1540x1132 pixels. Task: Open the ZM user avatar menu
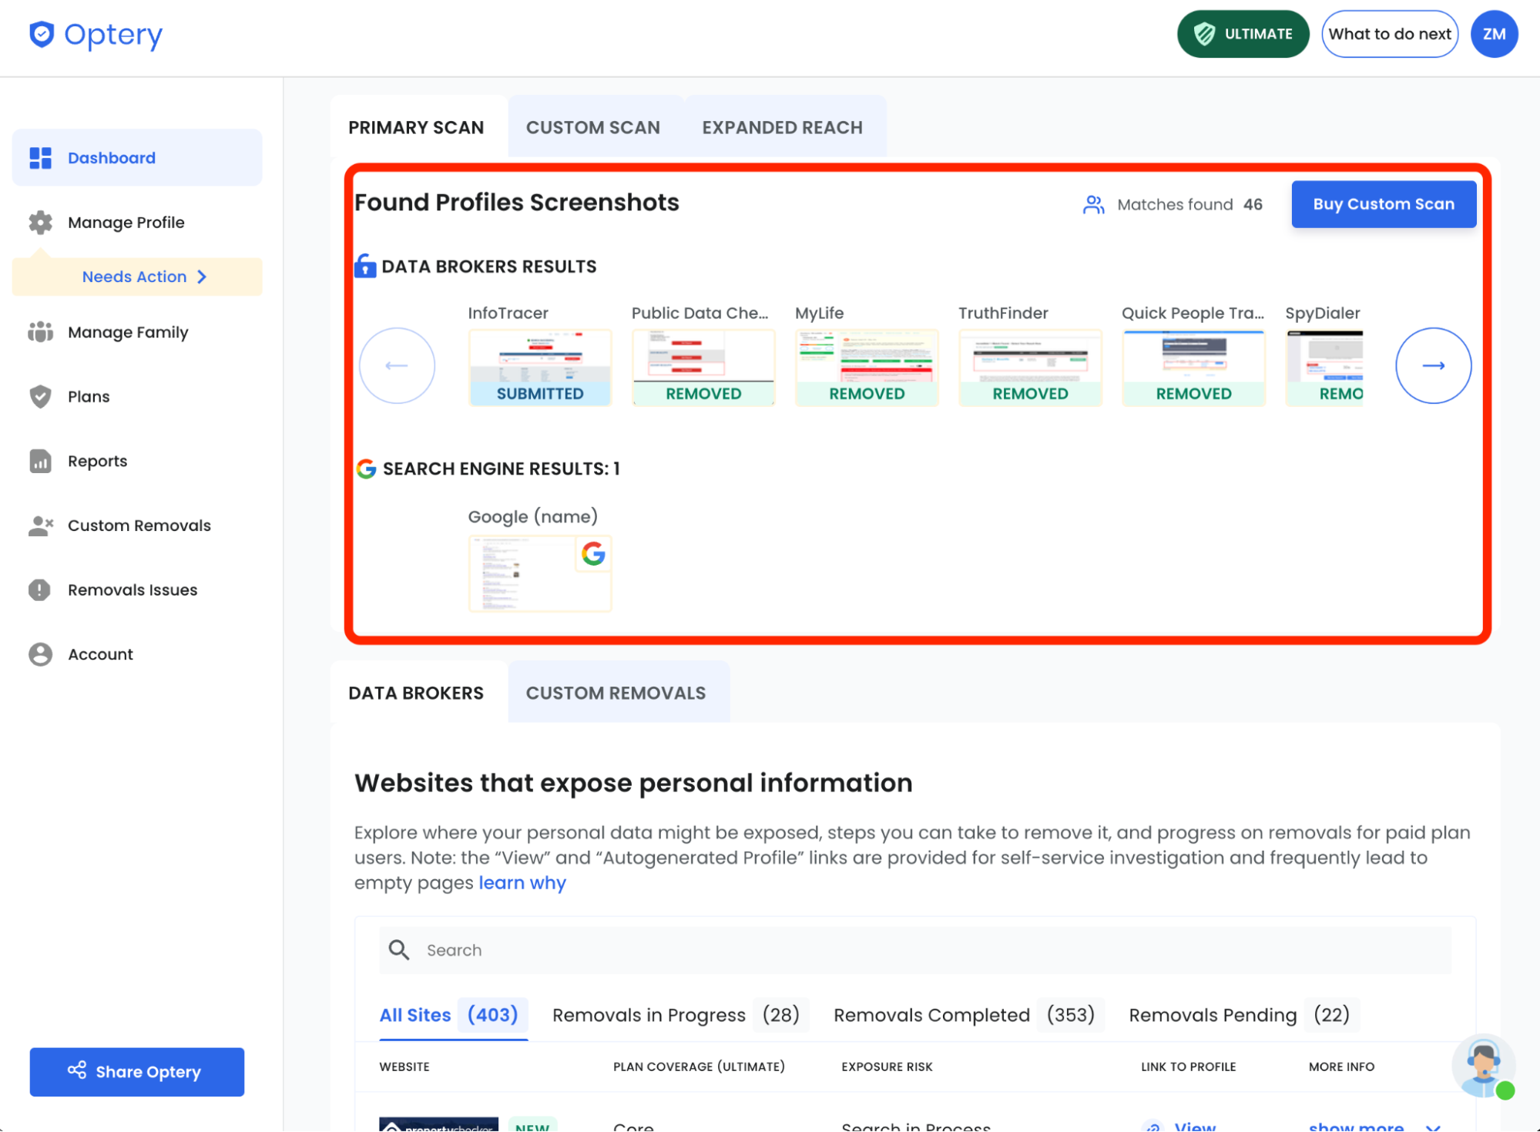pos(1494,34)
